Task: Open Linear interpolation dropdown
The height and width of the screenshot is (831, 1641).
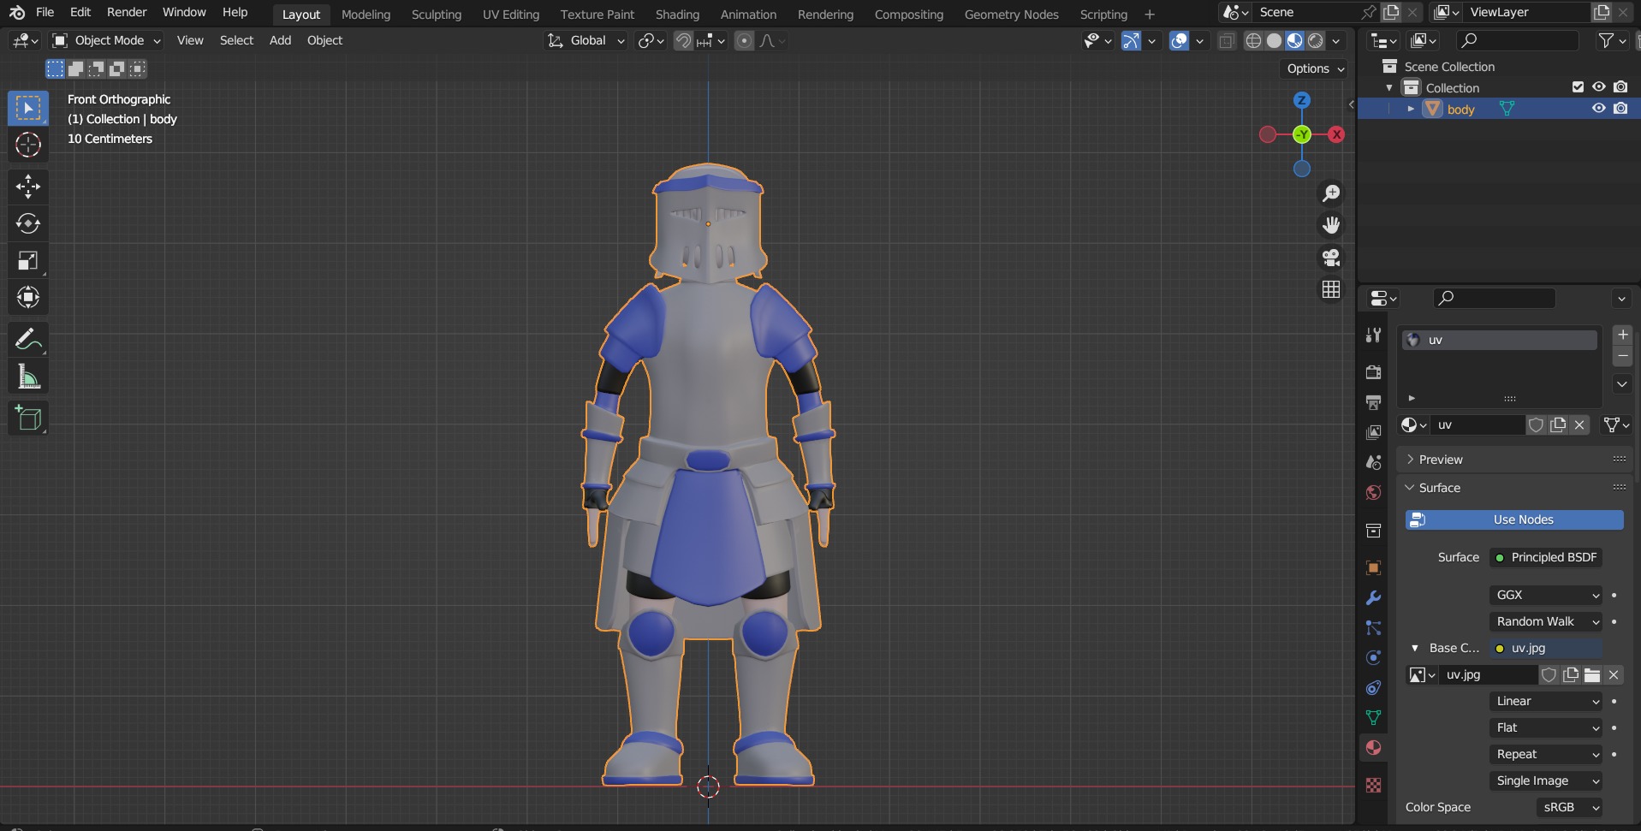Action: tap(1546, 701)
